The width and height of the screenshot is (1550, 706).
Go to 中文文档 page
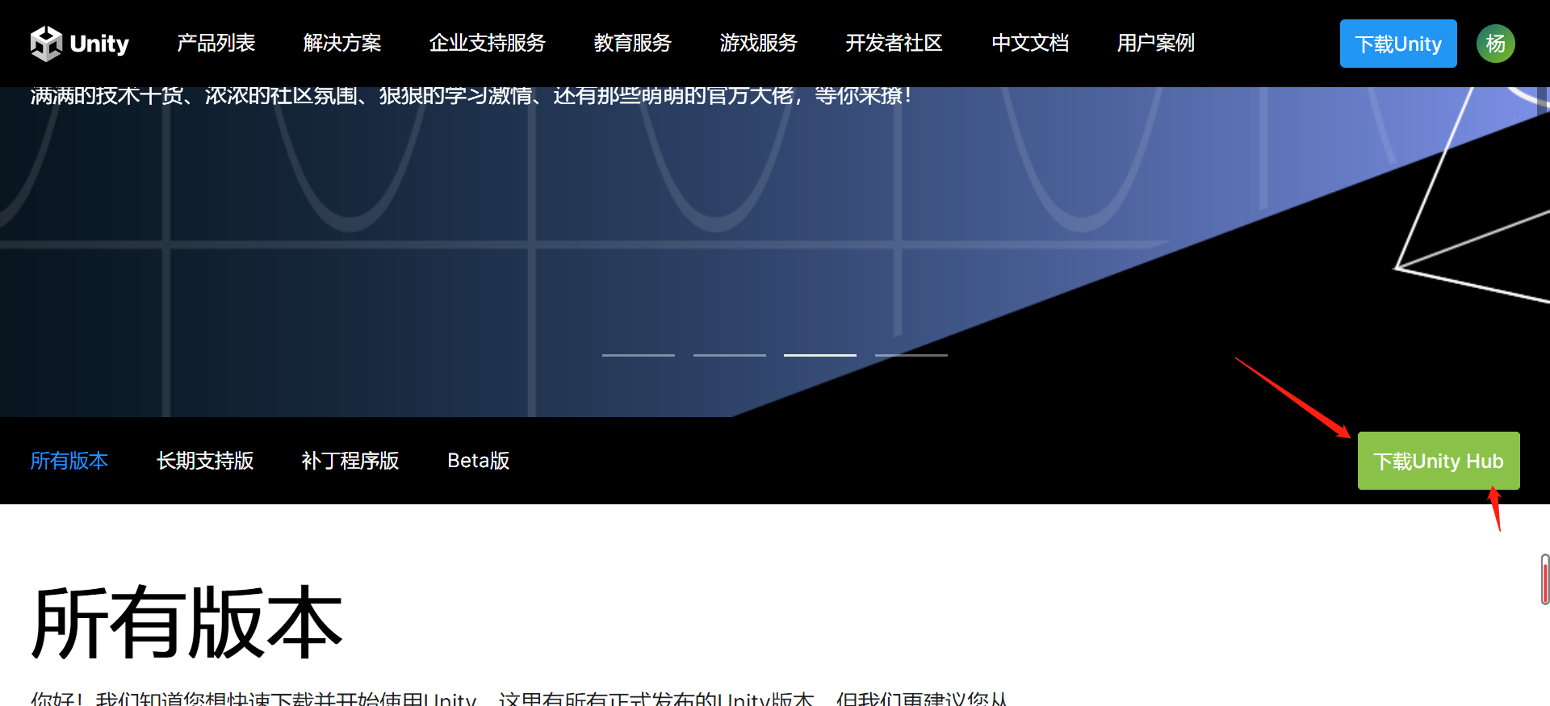tap(1030, 43)
